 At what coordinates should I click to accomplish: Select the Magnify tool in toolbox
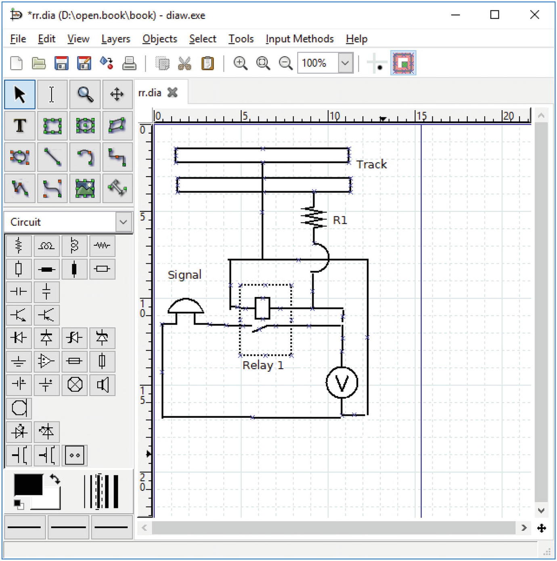[85, 94]
